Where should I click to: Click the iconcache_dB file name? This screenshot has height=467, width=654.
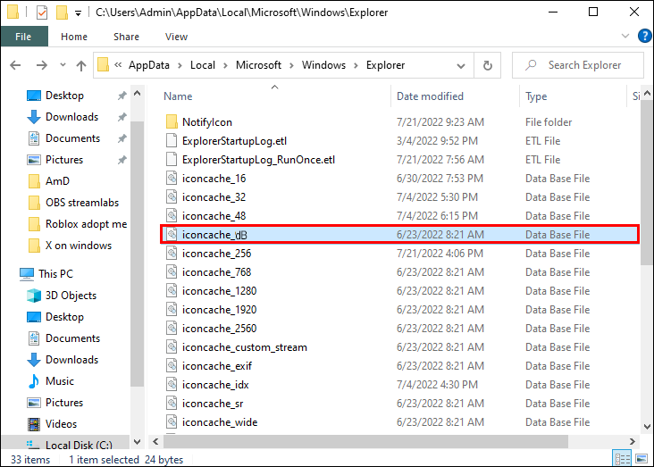(x=214, y=235)
